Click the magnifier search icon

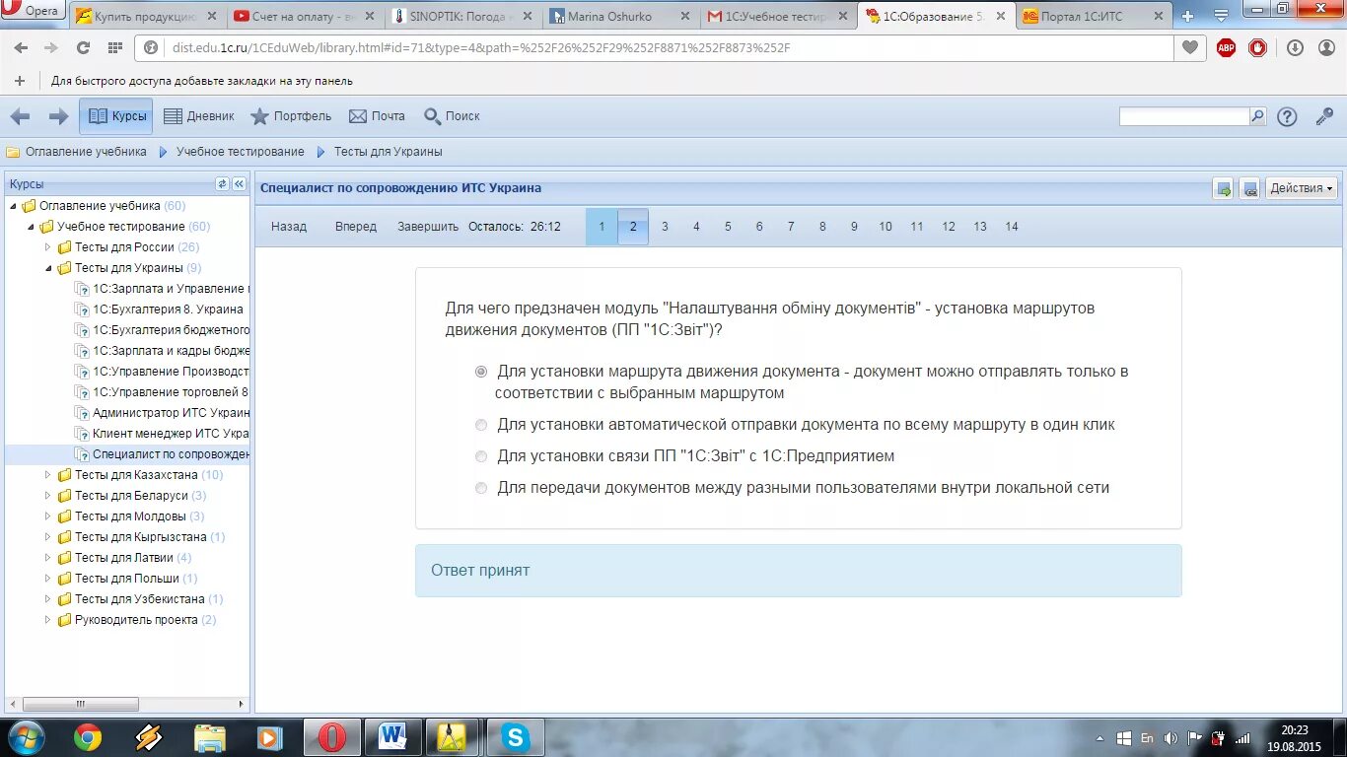[1257, 116]
